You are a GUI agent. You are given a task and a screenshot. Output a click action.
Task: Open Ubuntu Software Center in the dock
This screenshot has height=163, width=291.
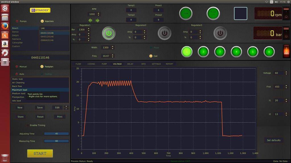click(5, 35)
